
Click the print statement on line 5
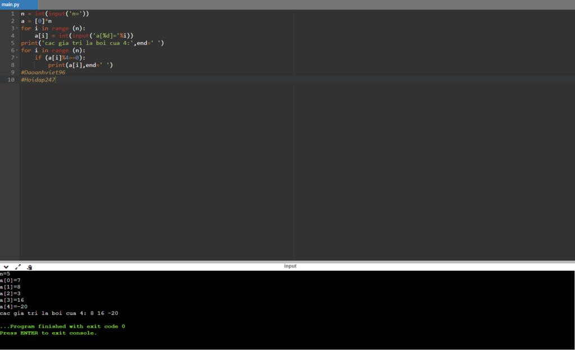pos(90,43)
